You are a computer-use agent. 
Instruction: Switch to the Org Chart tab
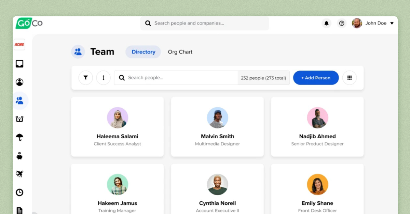pyautogui.click(x=180, y=52)
